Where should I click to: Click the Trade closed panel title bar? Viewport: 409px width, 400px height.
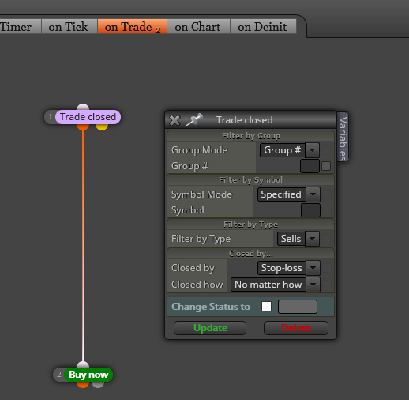pos(250,120)
